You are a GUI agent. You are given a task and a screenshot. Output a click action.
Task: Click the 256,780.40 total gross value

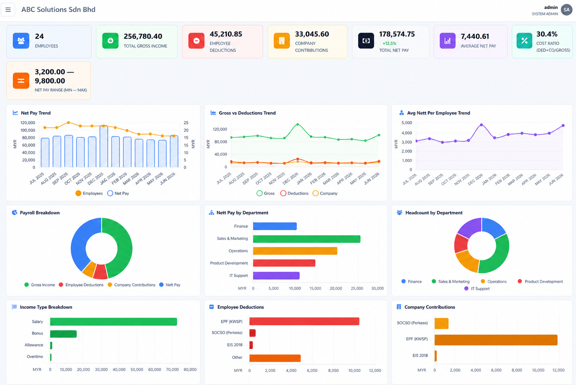pos(143,36)
